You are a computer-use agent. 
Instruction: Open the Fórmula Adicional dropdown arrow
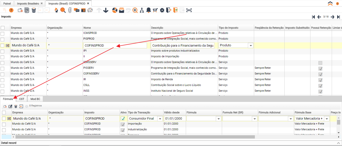click(290, 119)
